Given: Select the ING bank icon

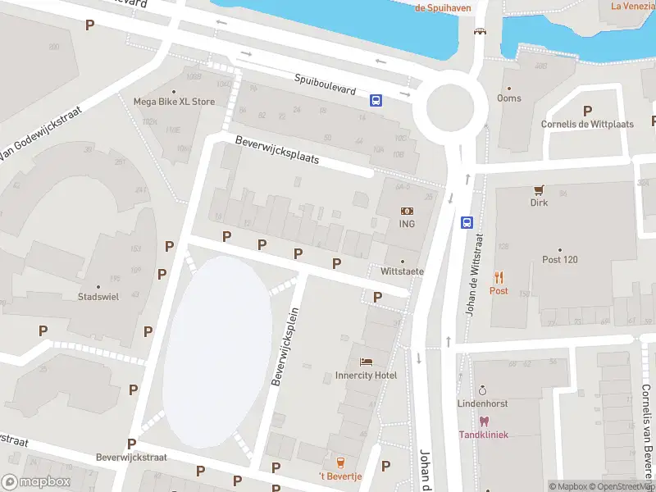Looking at the screenshot, I should [x=407, y=212].
